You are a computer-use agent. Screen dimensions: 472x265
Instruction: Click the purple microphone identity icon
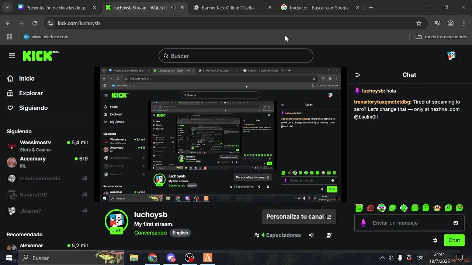point(363,223)
